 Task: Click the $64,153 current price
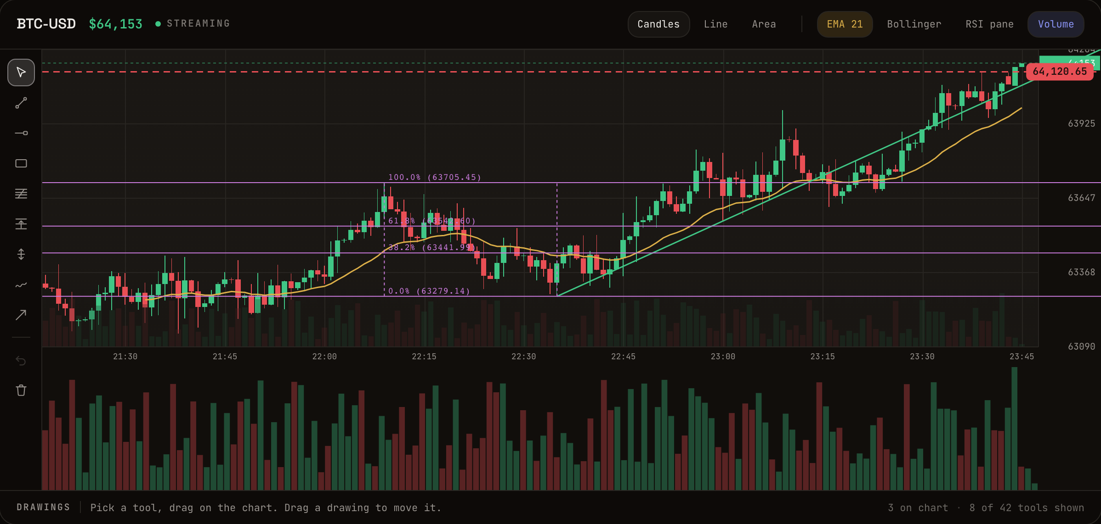[x=115, y=24]
